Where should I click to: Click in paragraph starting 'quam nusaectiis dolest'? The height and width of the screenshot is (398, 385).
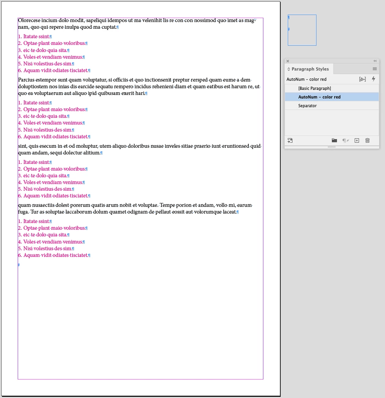pos(135,208)
